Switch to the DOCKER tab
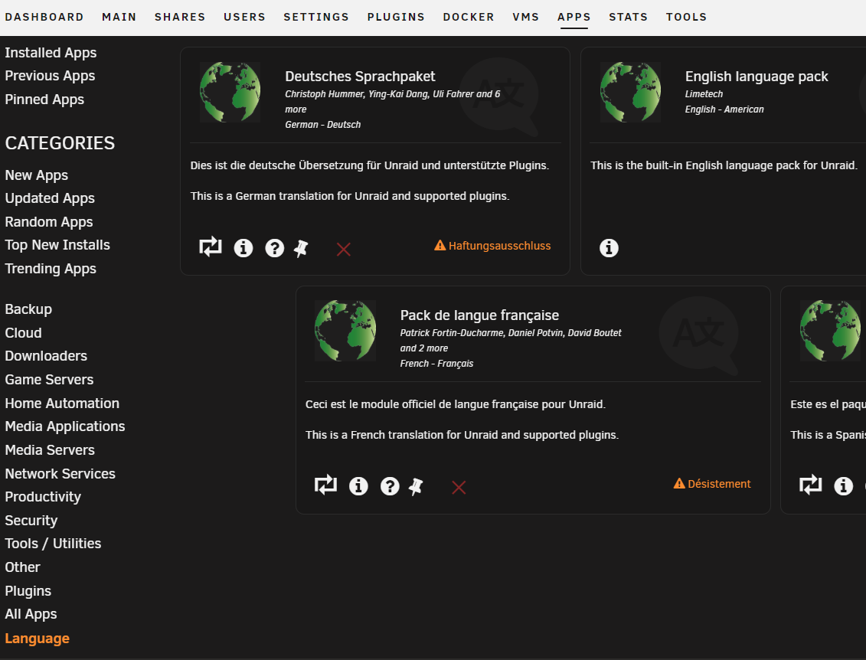This screenshot has height=660, width=866. tap(469, 17)
